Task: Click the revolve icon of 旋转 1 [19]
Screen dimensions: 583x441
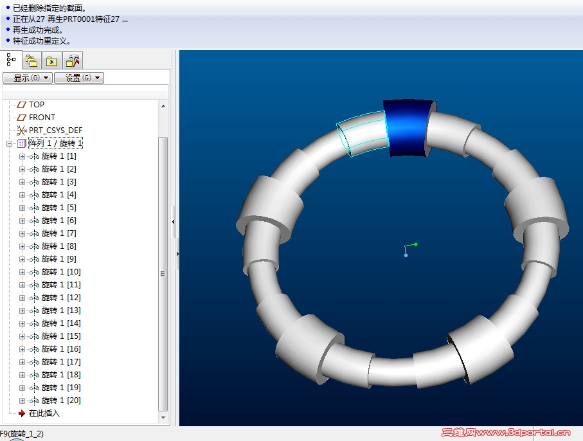Action: [34, 388]
